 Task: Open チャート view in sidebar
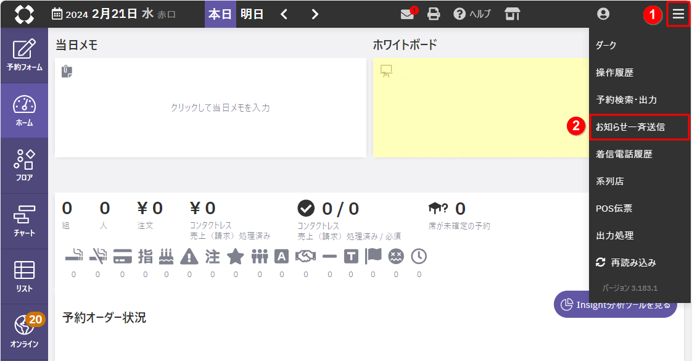click(24, 220)
